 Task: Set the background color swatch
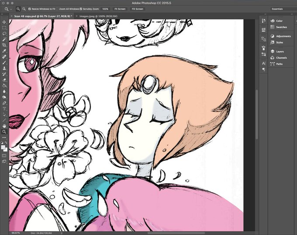tap(6, 150)
